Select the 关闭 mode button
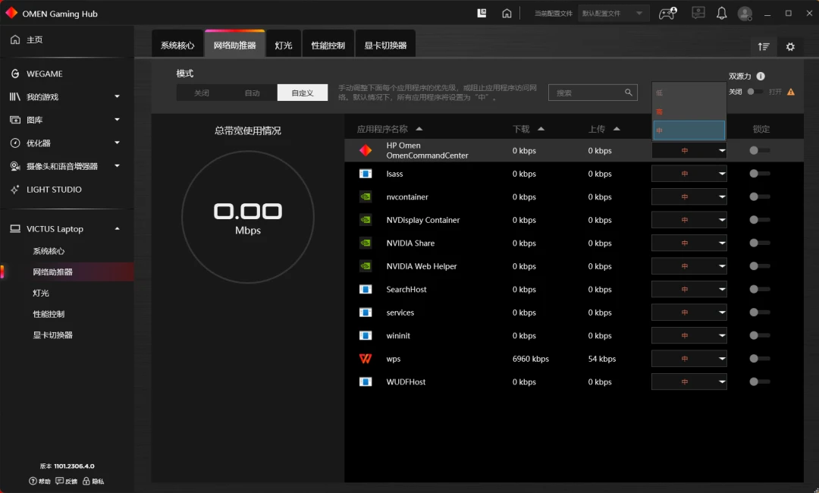Image resolution: width=819 pixels, height=493 pixels. [x=202, y=93]
